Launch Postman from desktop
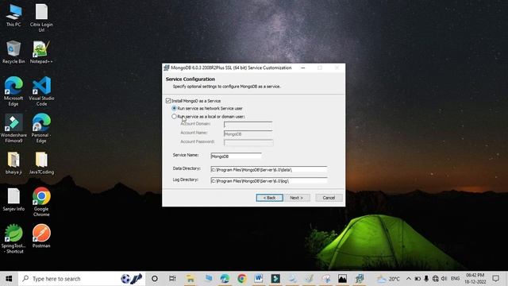This screenshot has width=508, height=286. pyautogui.click(x=41, y=236)
